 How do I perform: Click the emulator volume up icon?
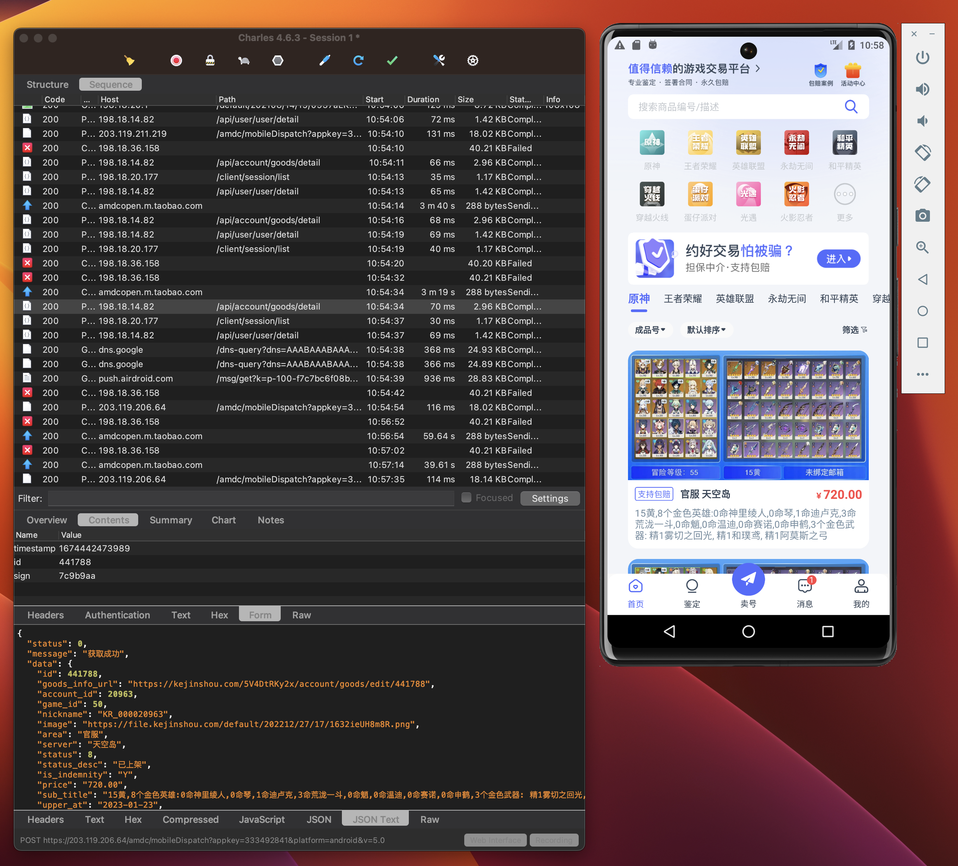pyautogui.click(x=922, y=89)
